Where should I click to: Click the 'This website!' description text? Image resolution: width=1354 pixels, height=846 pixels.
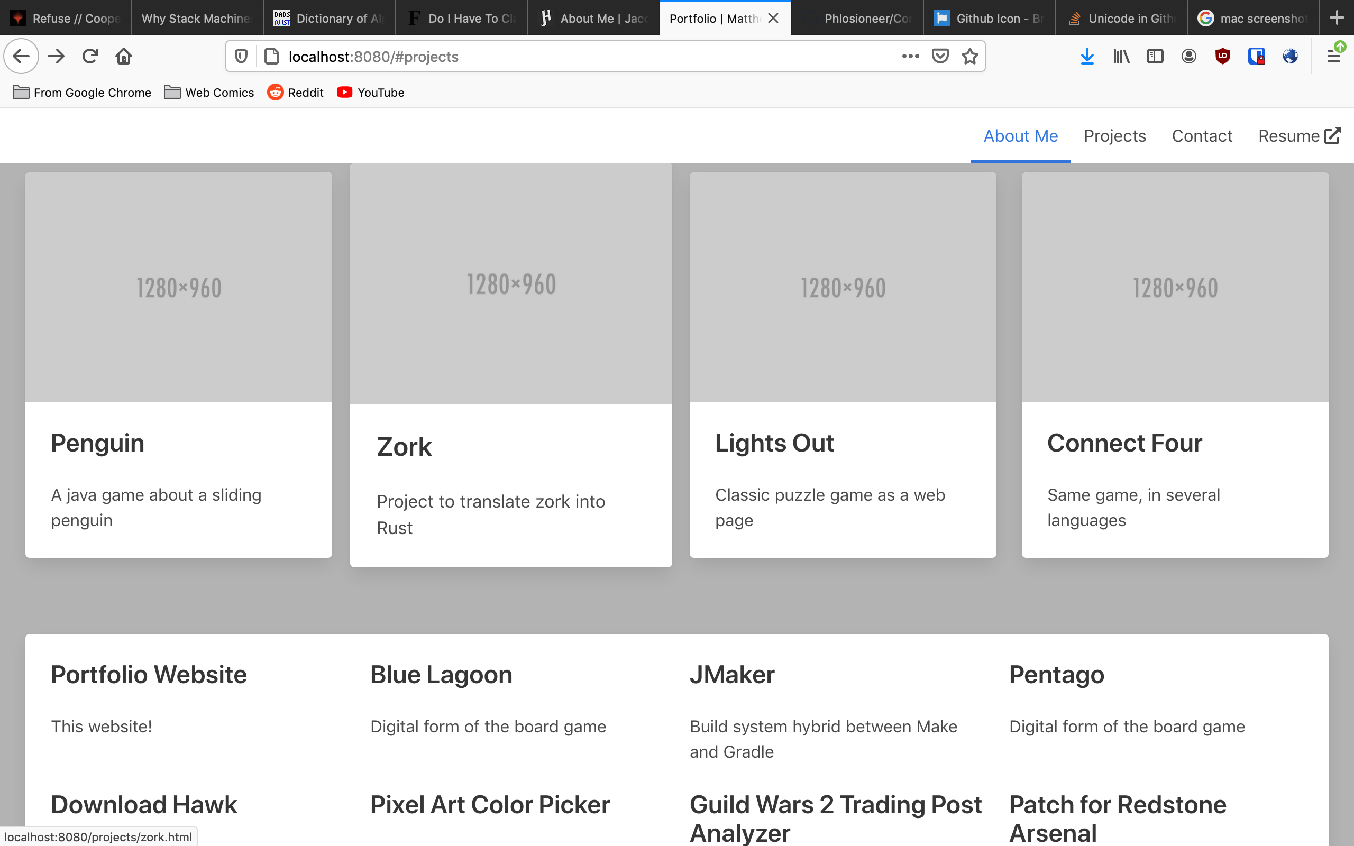point(101,727)
